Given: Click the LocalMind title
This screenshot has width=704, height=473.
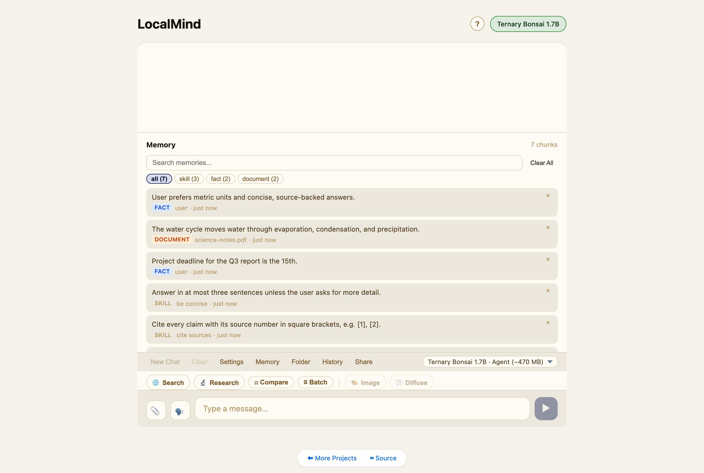Looking at the screenshot, I should 169,24.
